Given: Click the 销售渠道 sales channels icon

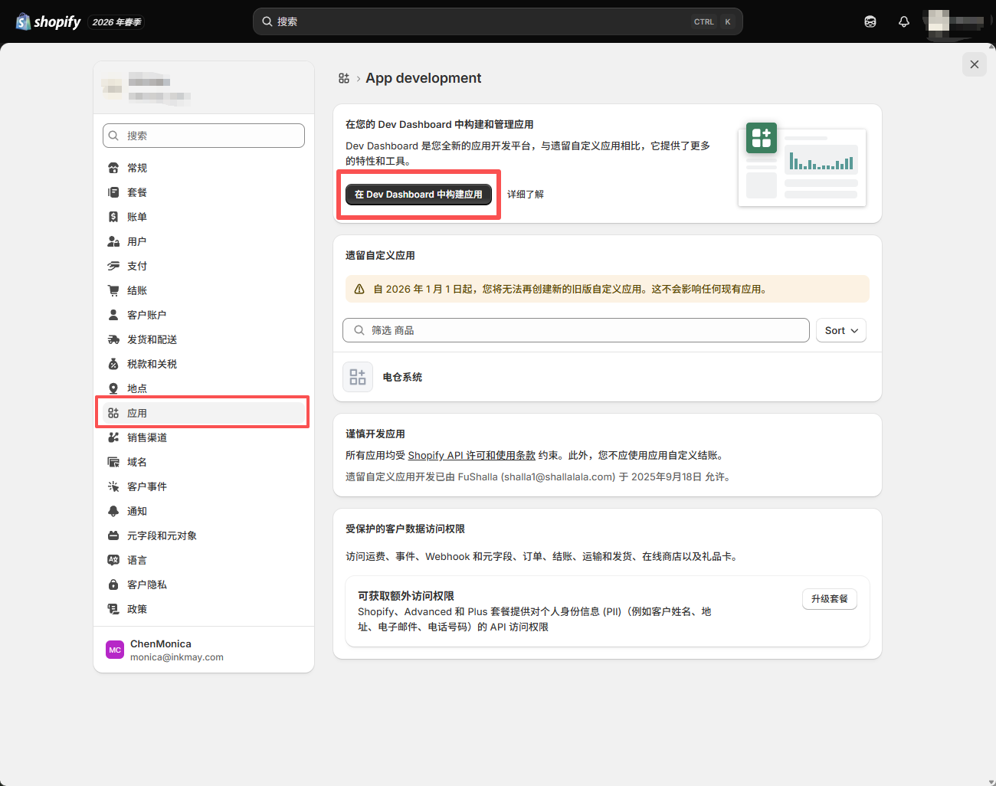Looking at the screenshot, I should (113, 437).
